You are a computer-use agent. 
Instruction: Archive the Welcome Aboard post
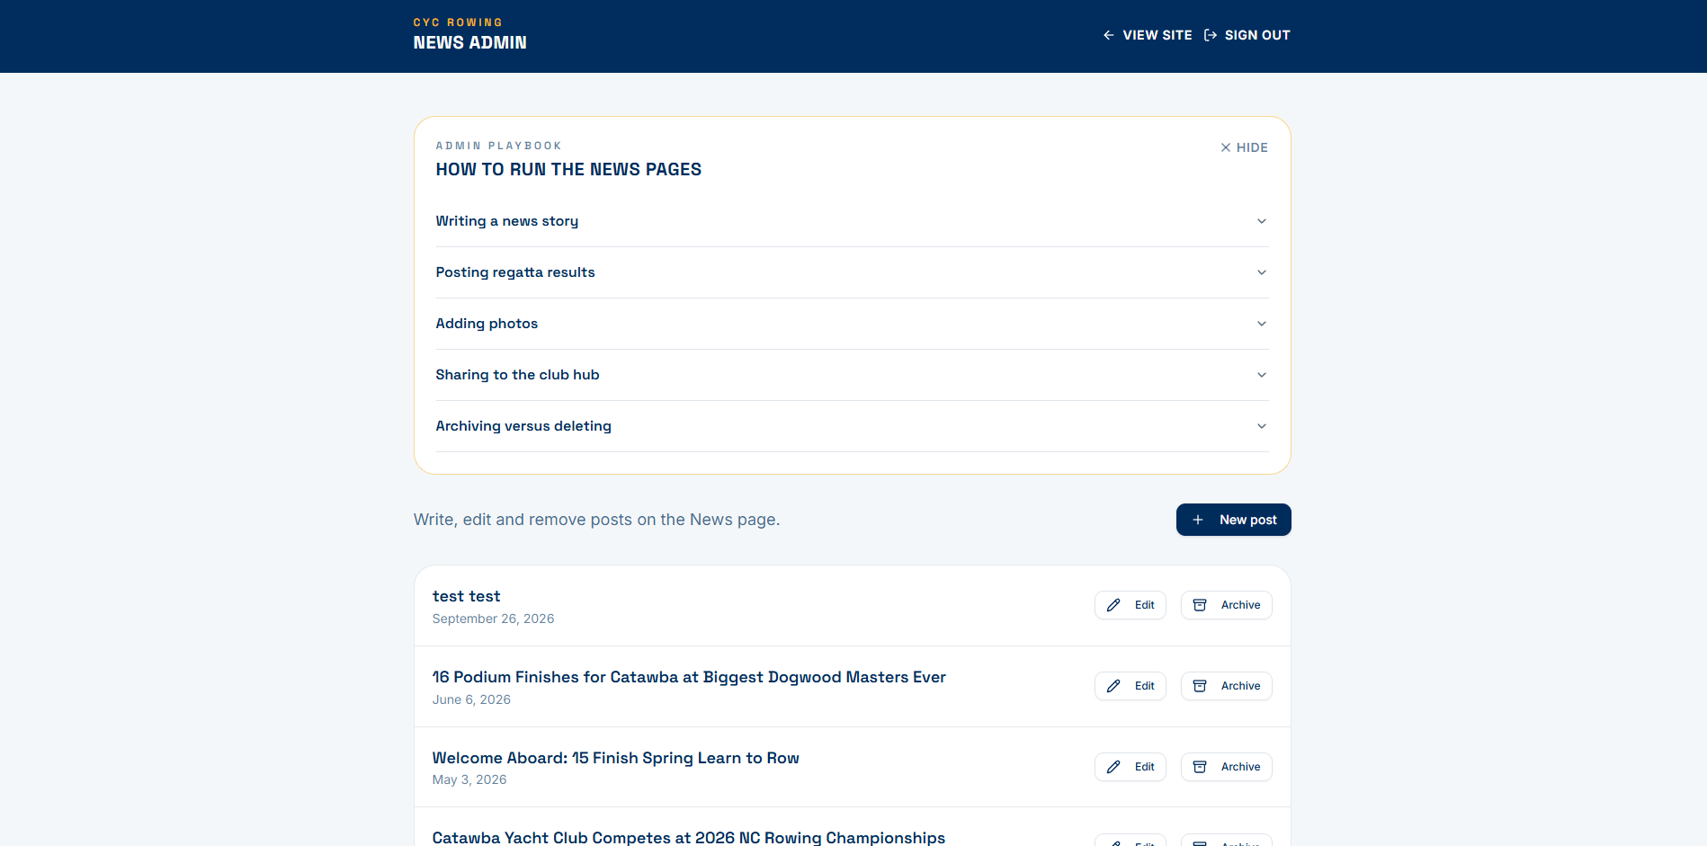1227,767
